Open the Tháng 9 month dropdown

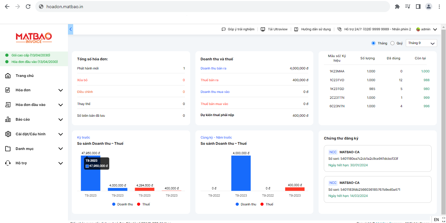point(421,43)
